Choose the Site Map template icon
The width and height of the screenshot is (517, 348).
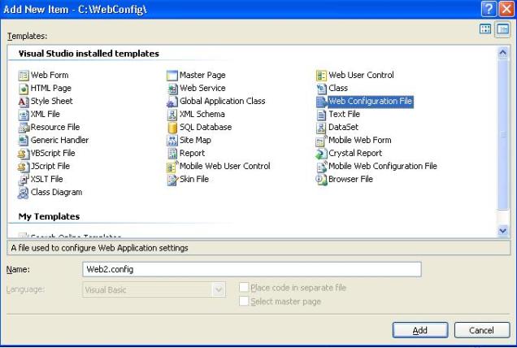(x=172, y=141)
